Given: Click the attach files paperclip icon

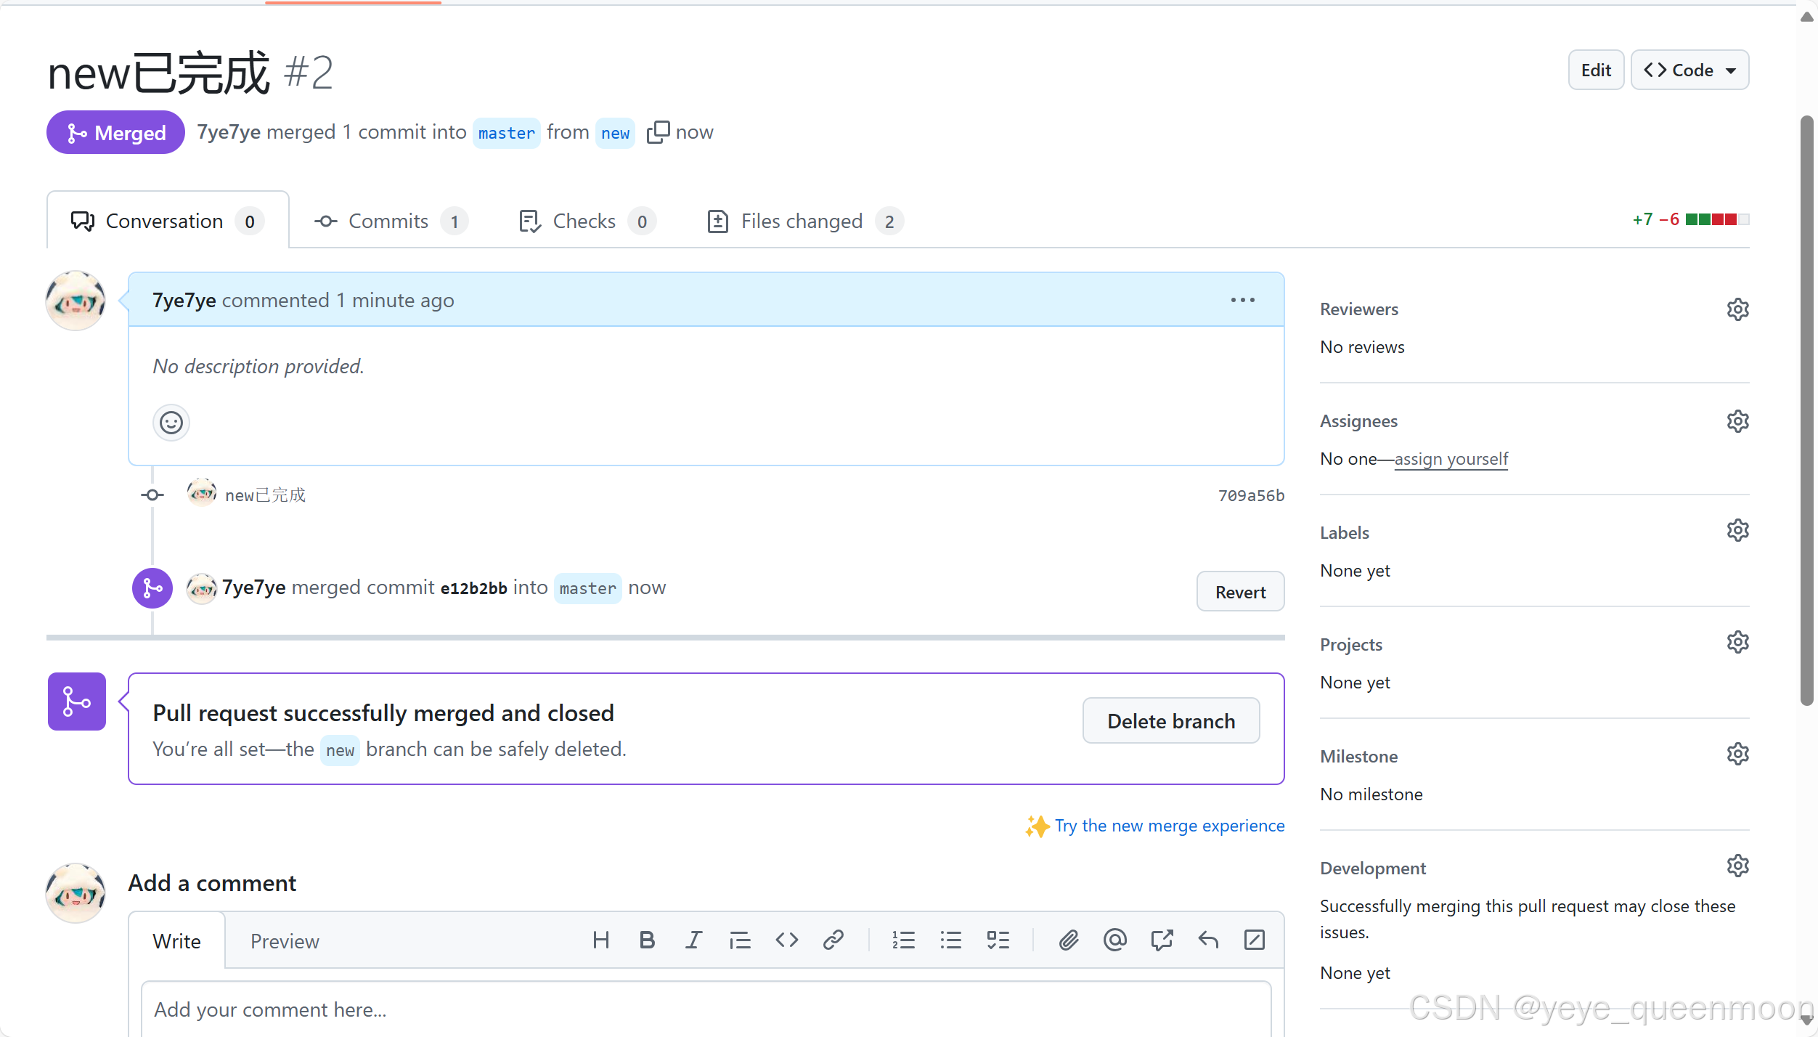Looking at the screenshot, I should pos(1068,940).
